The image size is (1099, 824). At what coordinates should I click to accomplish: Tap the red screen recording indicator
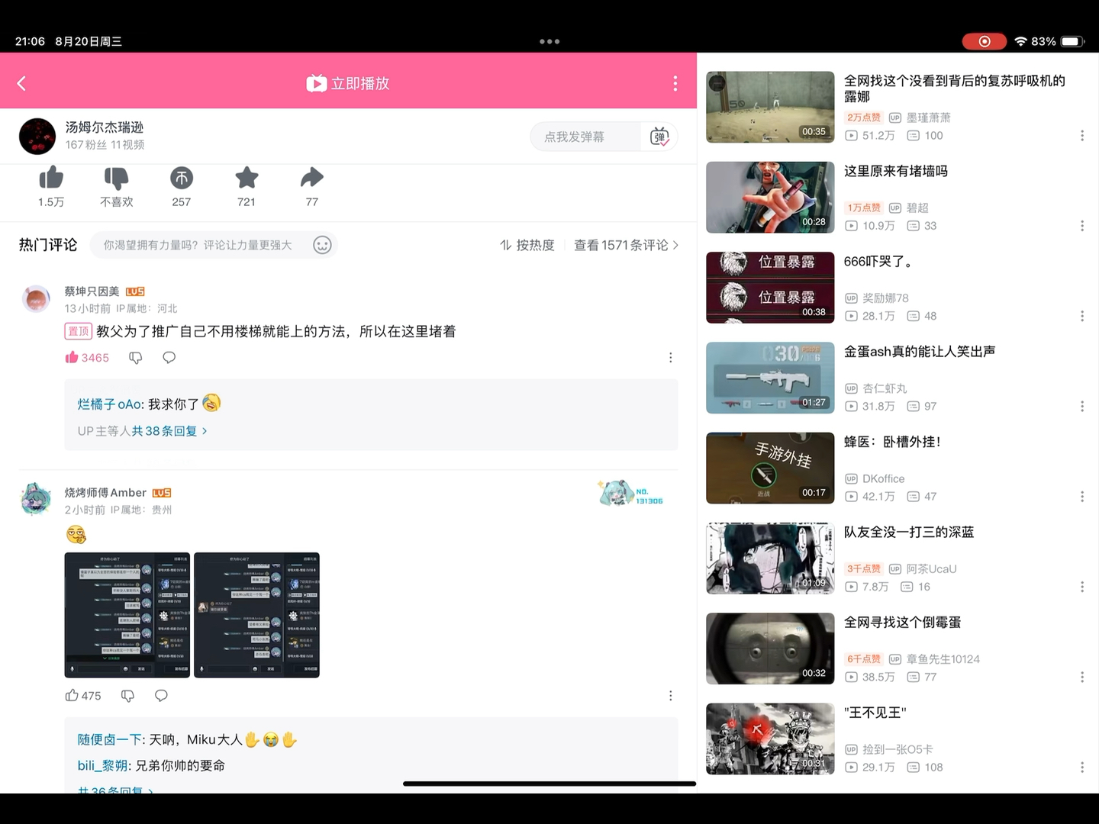(x=985, y=41)
